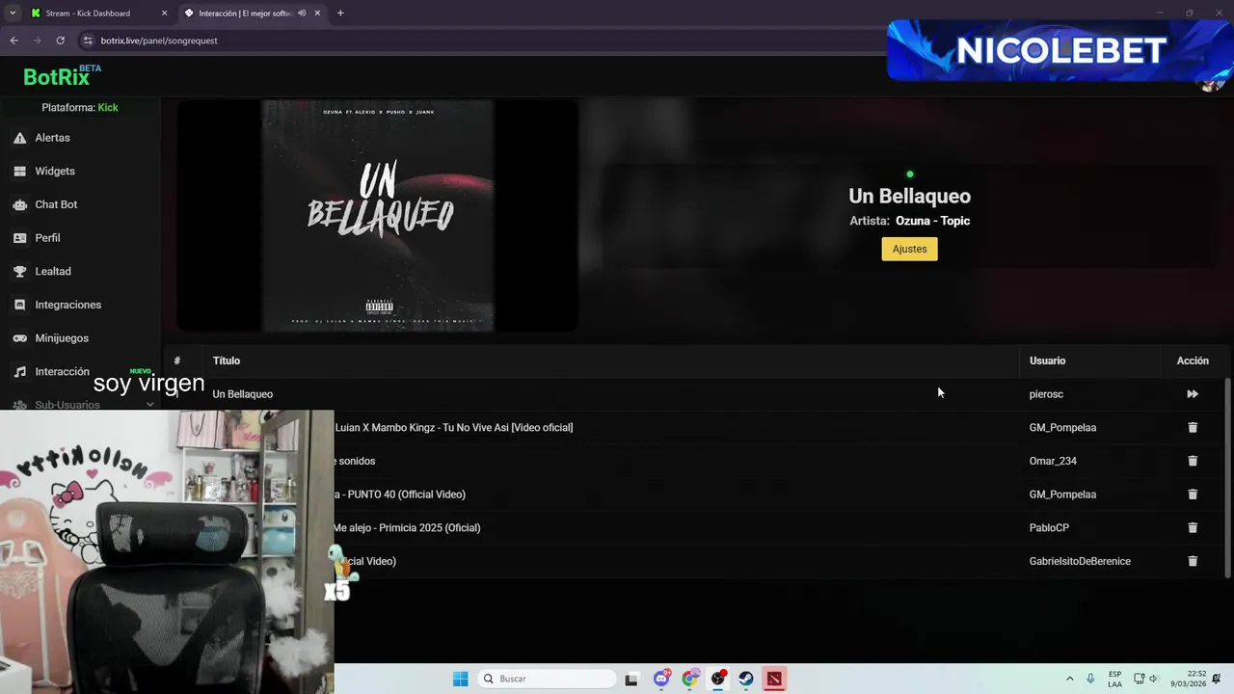Delete GabrielsitoDeBerenice's song request
Viewport: 1234px width, 694px height.
1193,561
